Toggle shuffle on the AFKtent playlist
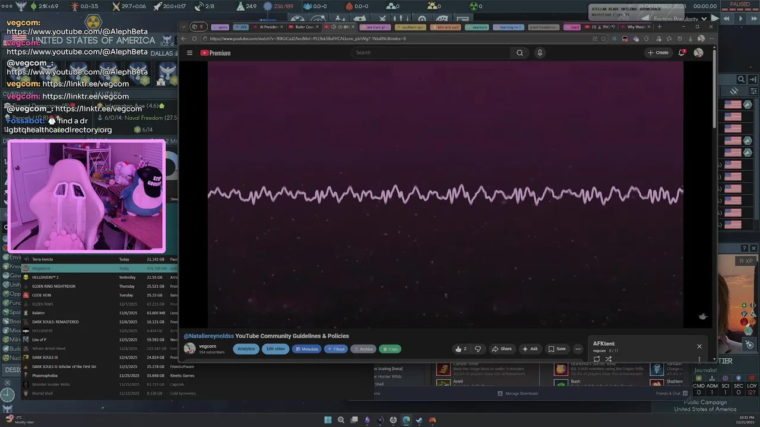Image resolution: width=760 pixels, height=427 pixels. (608, 359)
